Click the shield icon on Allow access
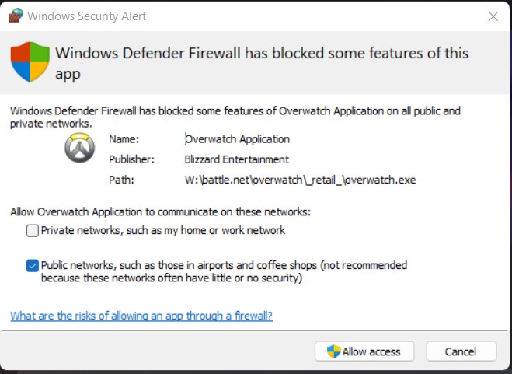The width and height of the screenshot is (512, 374). coord(333,351)
